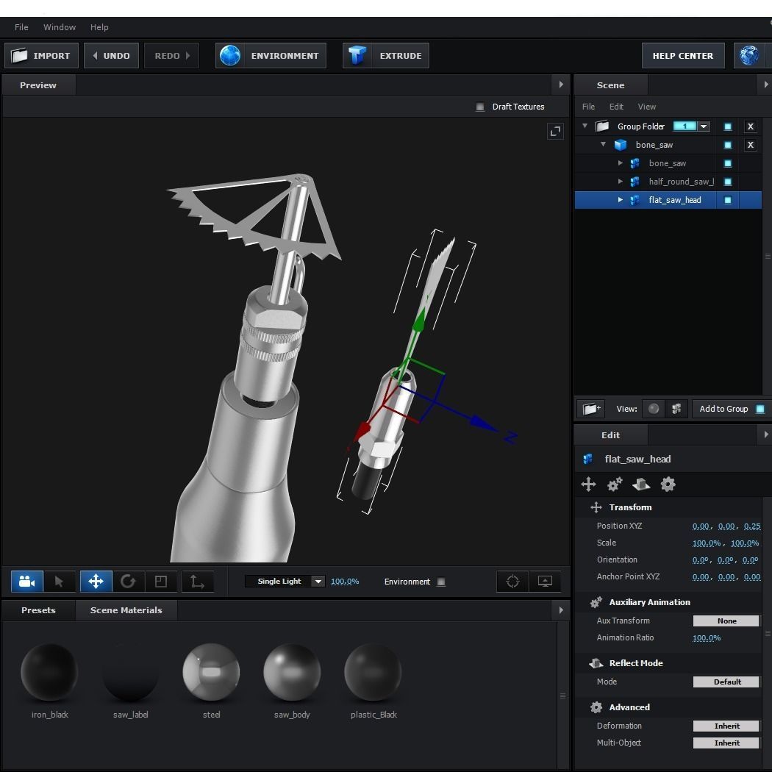Click the new group folder icon
The width and height of the screenshot is (772, 772).
click(x=591, y=409)
